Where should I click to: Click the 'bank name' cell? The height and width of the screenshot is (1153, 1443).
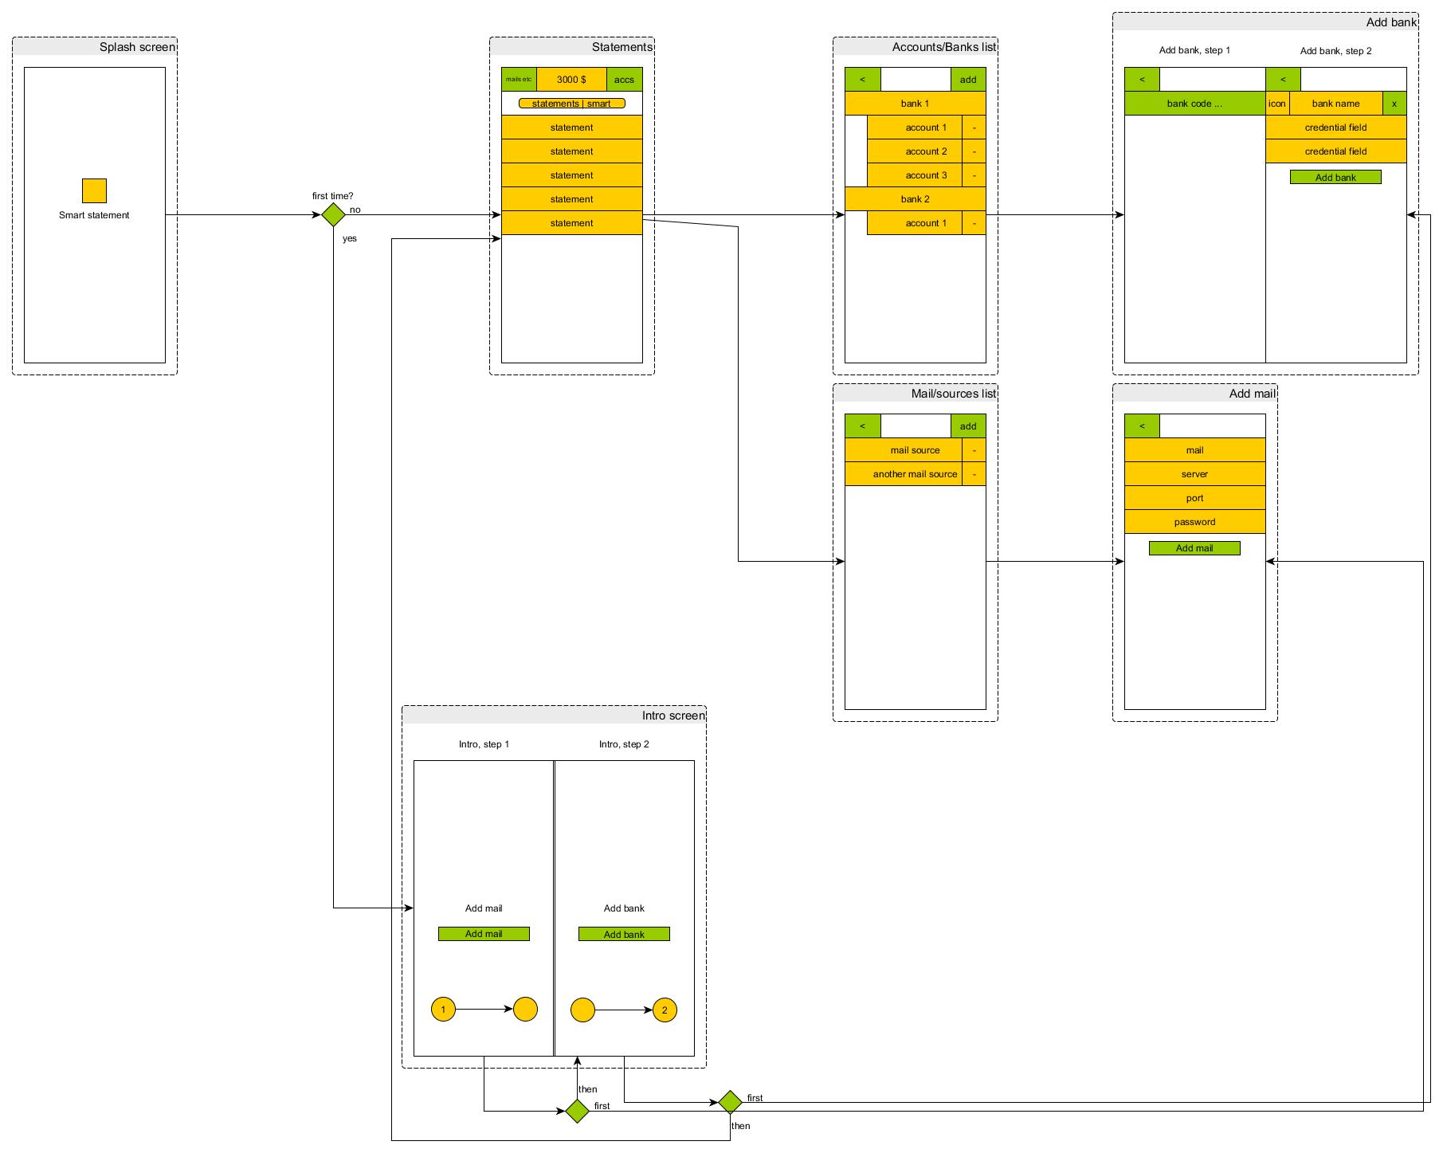(1336, 104)
